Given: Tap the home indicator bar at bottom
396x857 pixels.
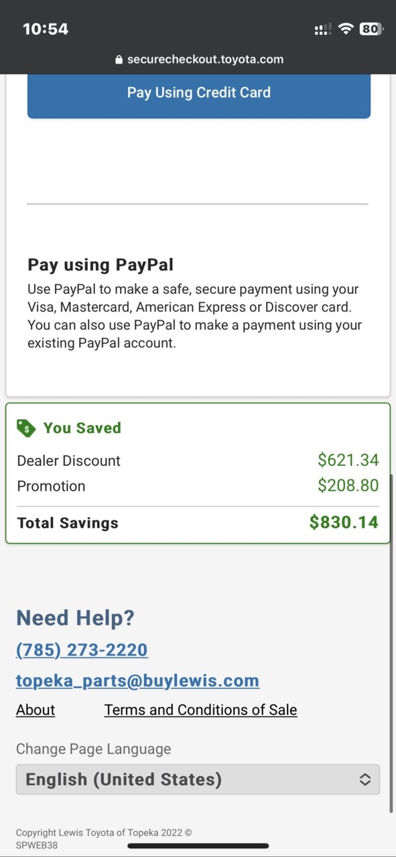Looking at the screenshot, I should pos(198,846).
